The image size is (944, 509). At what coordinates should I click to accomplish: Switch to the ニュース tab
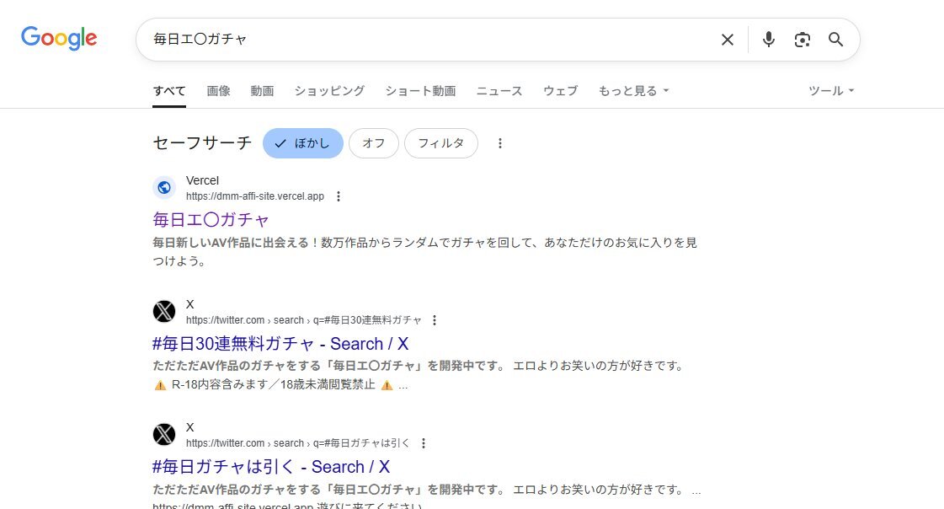coord(499,91)
